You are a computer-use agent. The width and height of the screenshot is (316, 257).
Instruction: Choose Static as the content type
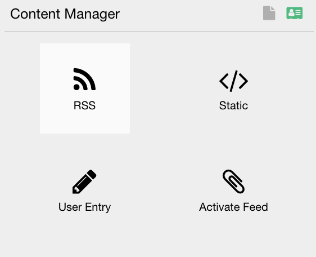click(x=233, y=88)
